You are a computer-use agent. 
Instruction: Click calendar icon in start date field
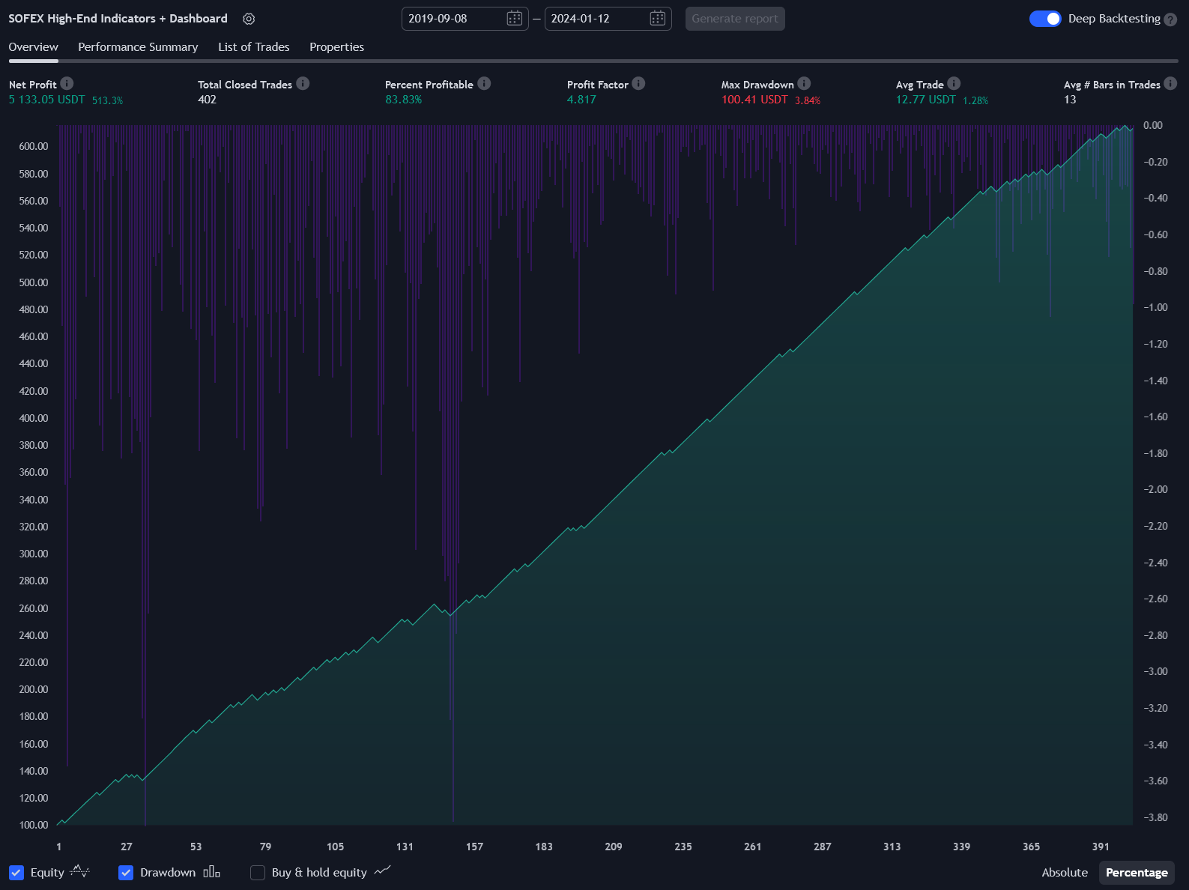tap(514, 19)
